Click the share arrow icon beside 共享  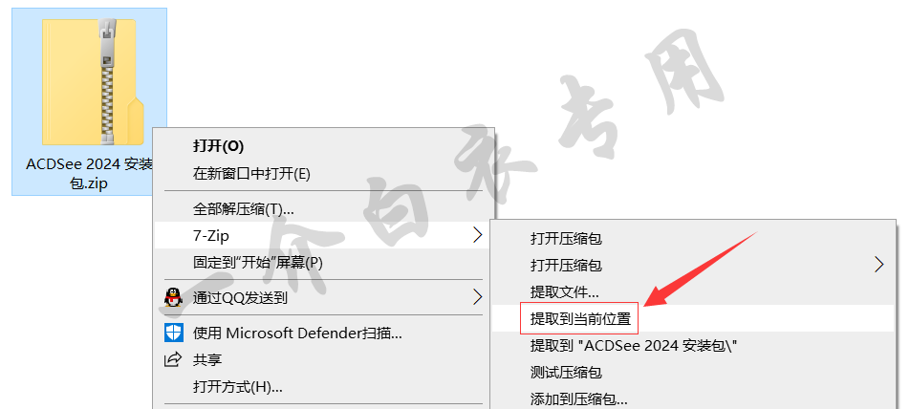(x=173, y=360)
